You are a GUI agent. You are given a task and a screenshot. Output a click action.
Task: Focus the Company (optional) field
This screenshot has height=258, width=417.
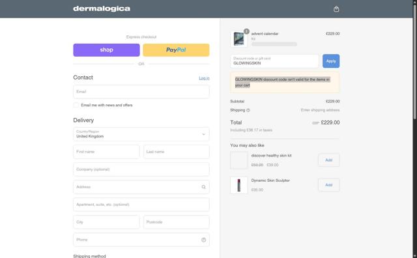click(141, 169)
